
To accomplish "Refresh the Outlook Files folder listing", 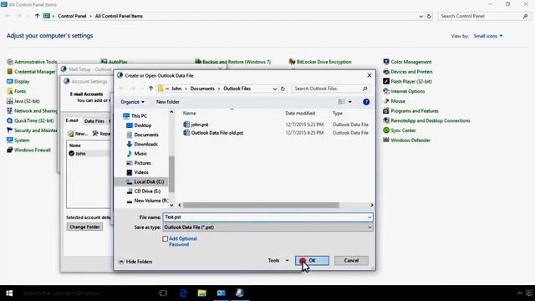I will point(283,89).
